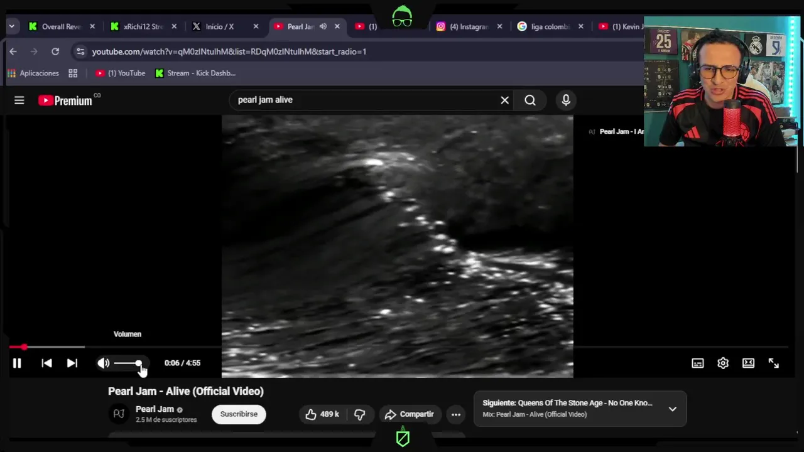Open video title Pearl Jam - Alive

tap(186, 391)
